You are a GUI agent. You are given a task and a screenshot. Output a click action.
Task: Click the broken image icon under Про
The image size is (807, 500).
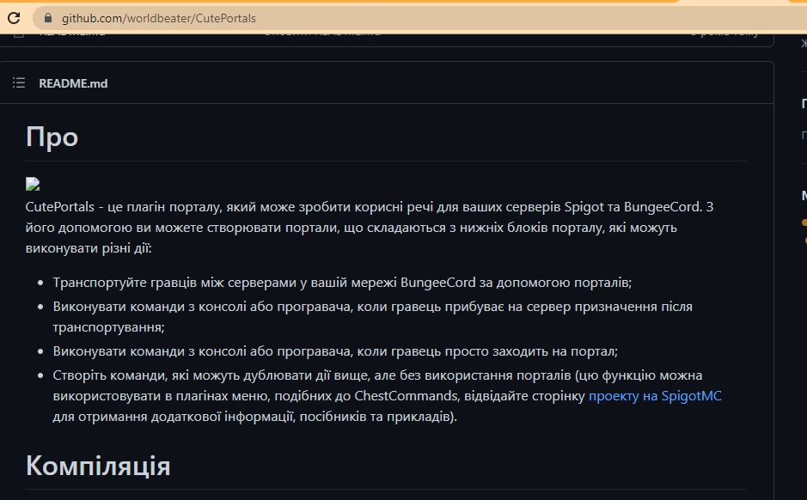(x=33, y=184)
